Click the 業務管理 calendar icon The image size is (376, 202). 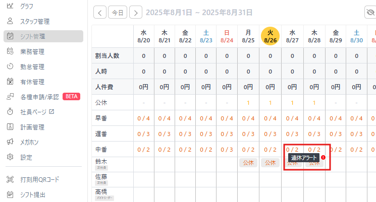click(x=10, y=51)
